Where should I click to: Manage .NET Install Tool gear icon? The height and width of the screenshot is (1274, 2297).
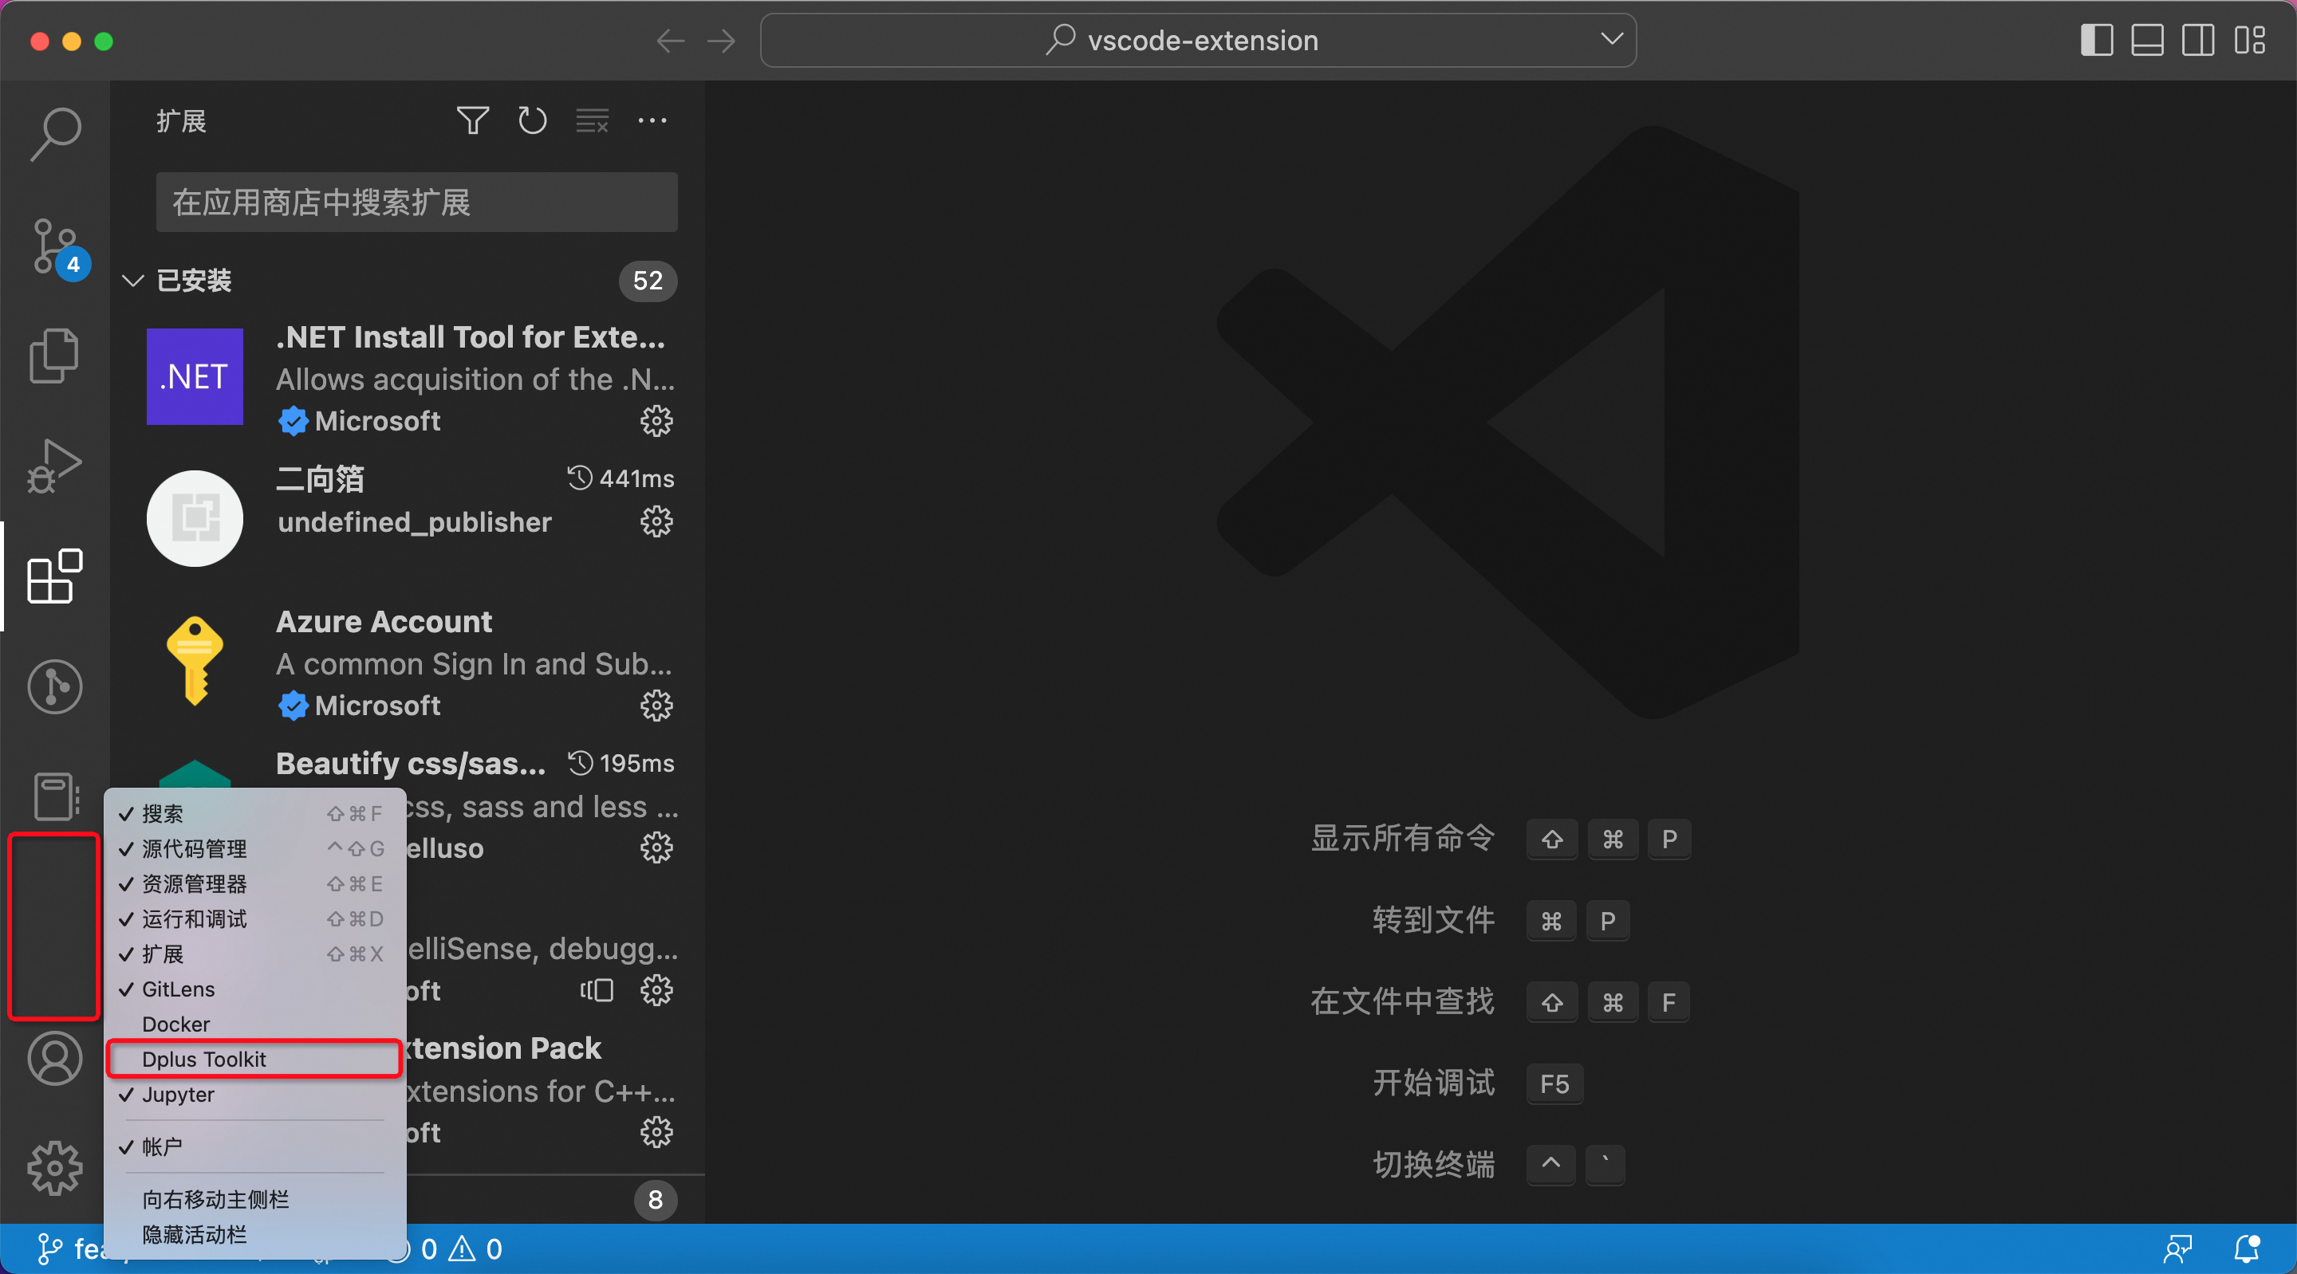click(656, 421)
